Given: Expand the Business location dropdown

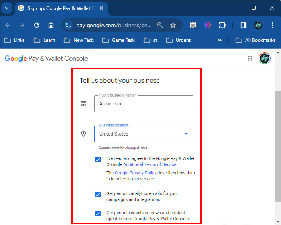Looking at the screenshot, I should 186,134.
